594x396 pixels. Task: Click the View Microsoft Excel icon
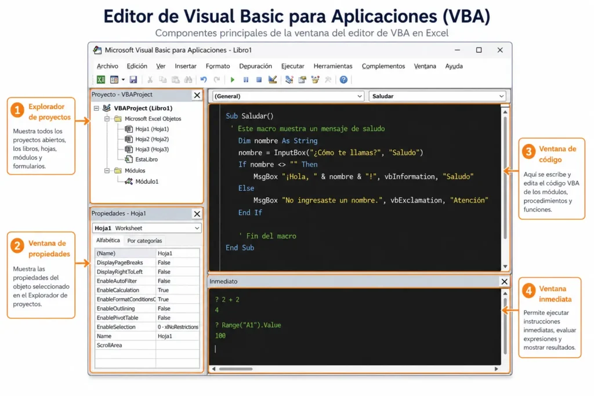pyautogui.click(x=100, y=79)
